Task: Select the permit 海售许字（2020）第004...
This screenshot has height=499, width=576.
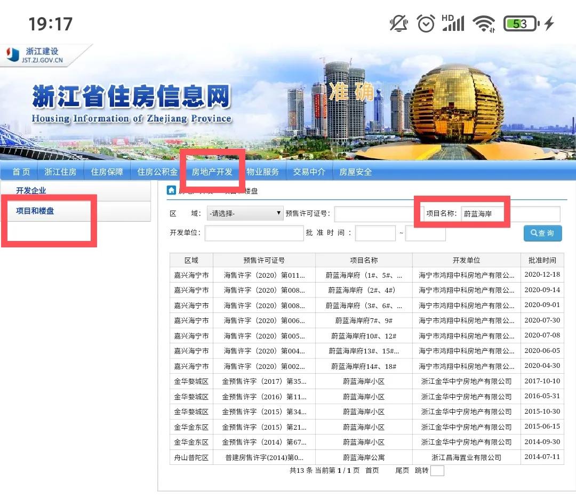Action: coord(264,351)
